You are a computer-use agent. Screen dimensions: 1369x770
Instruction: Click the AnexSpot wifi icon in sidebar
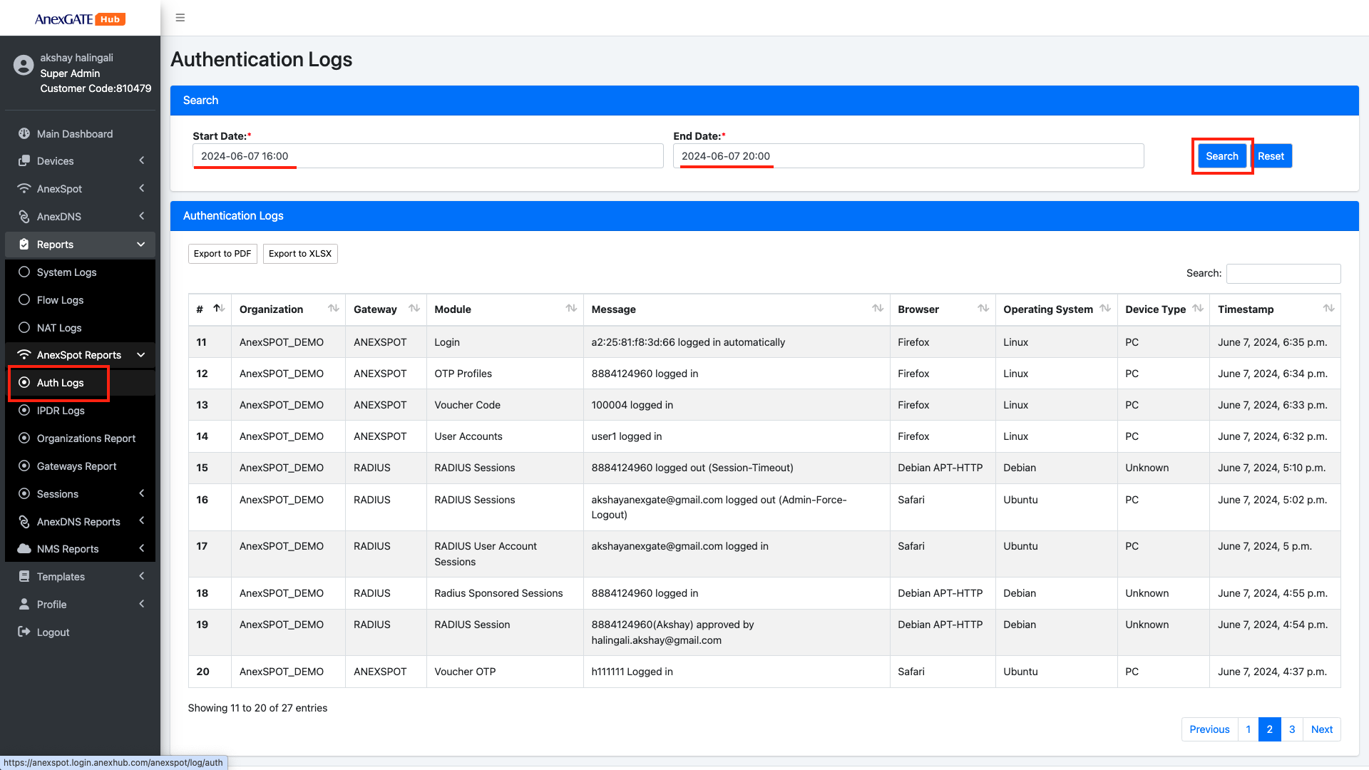pos(24,189)
